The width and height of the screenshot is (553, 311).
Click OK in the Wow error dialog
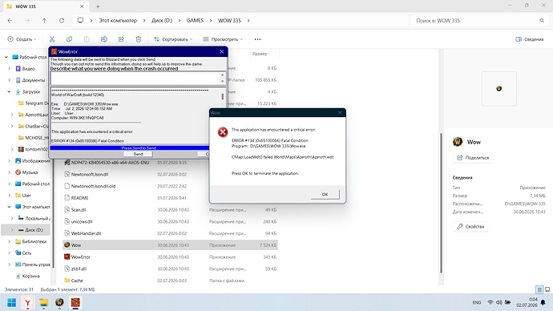[325, 194]
